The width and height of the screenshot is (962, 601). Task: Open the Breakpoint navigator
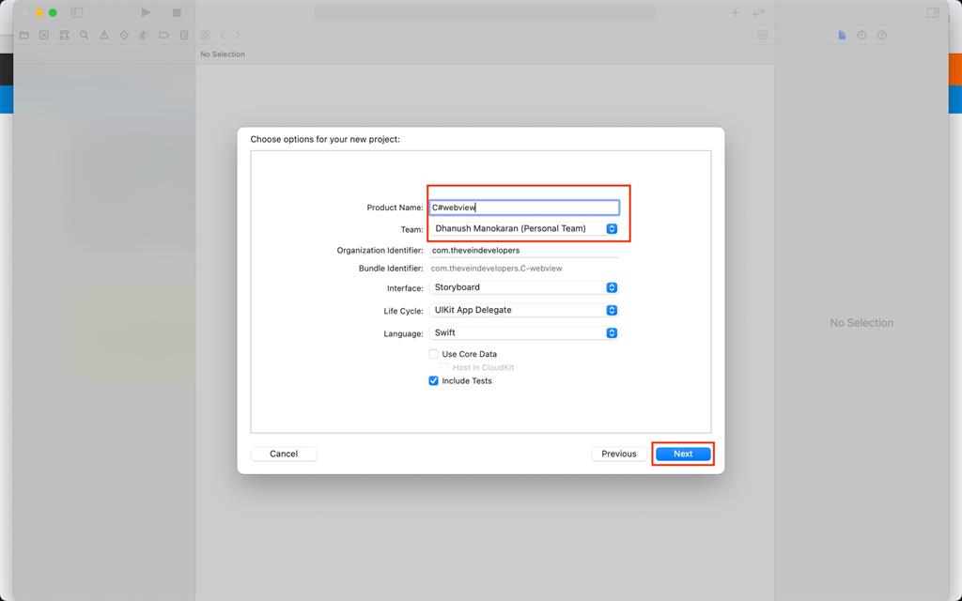pyautogui.click(x=163, y=35)
